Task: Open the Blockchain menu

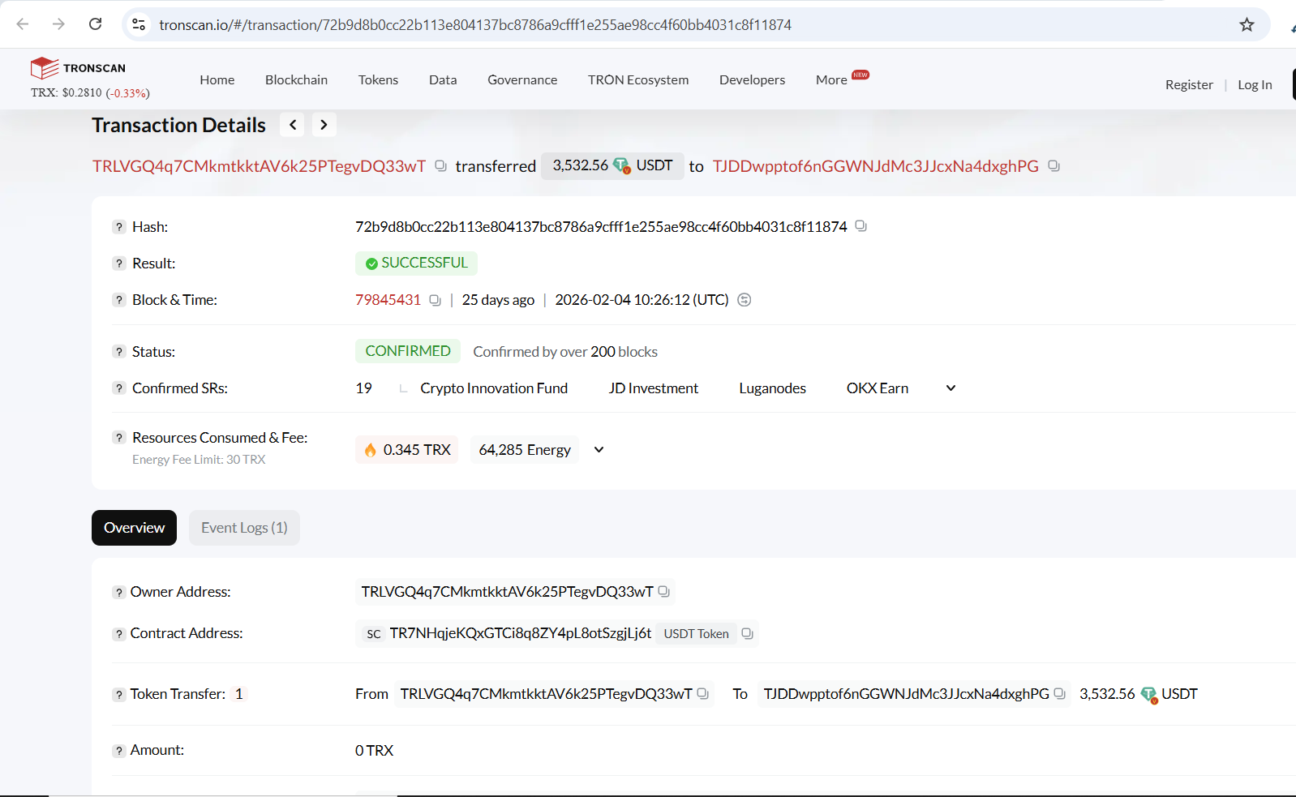Action: [296, 79]
